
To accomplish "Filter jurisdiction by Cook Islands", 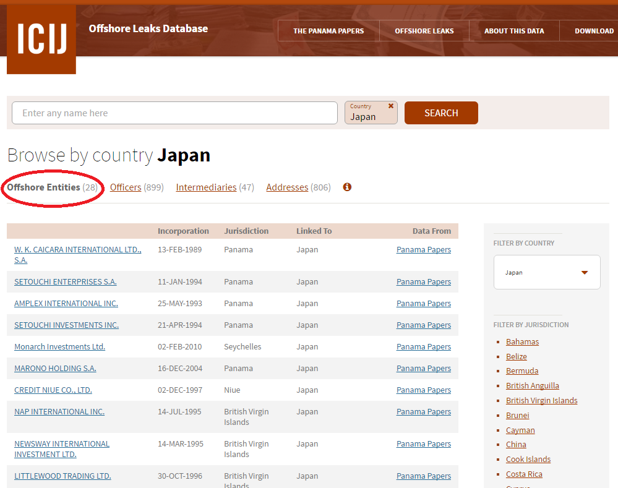I will point(528,460).
